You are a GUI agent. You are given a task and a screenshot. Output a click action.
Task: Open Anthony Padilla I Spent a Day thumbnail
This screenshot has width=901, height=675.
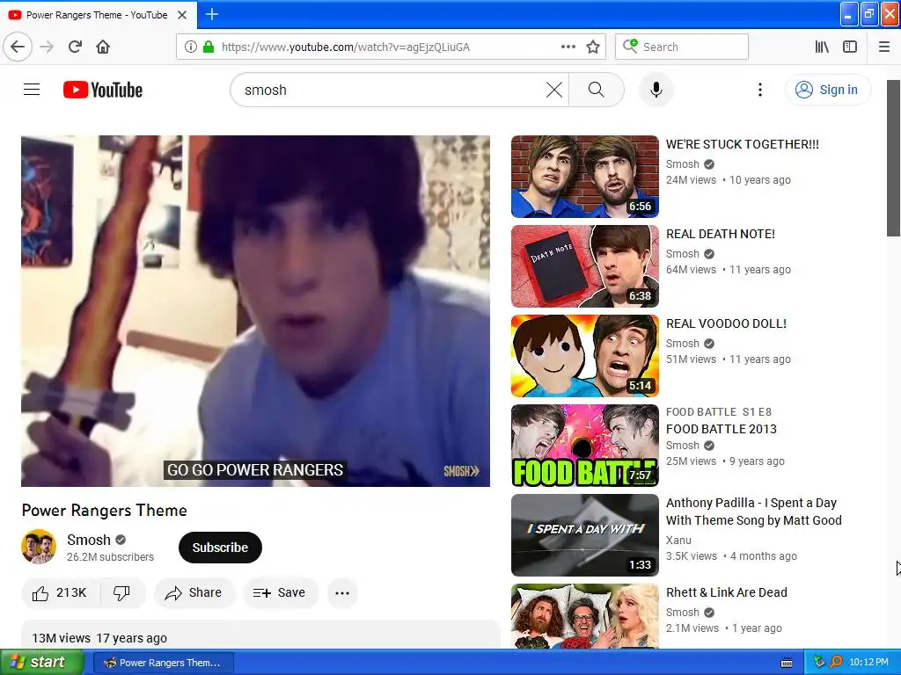[585, 535]
